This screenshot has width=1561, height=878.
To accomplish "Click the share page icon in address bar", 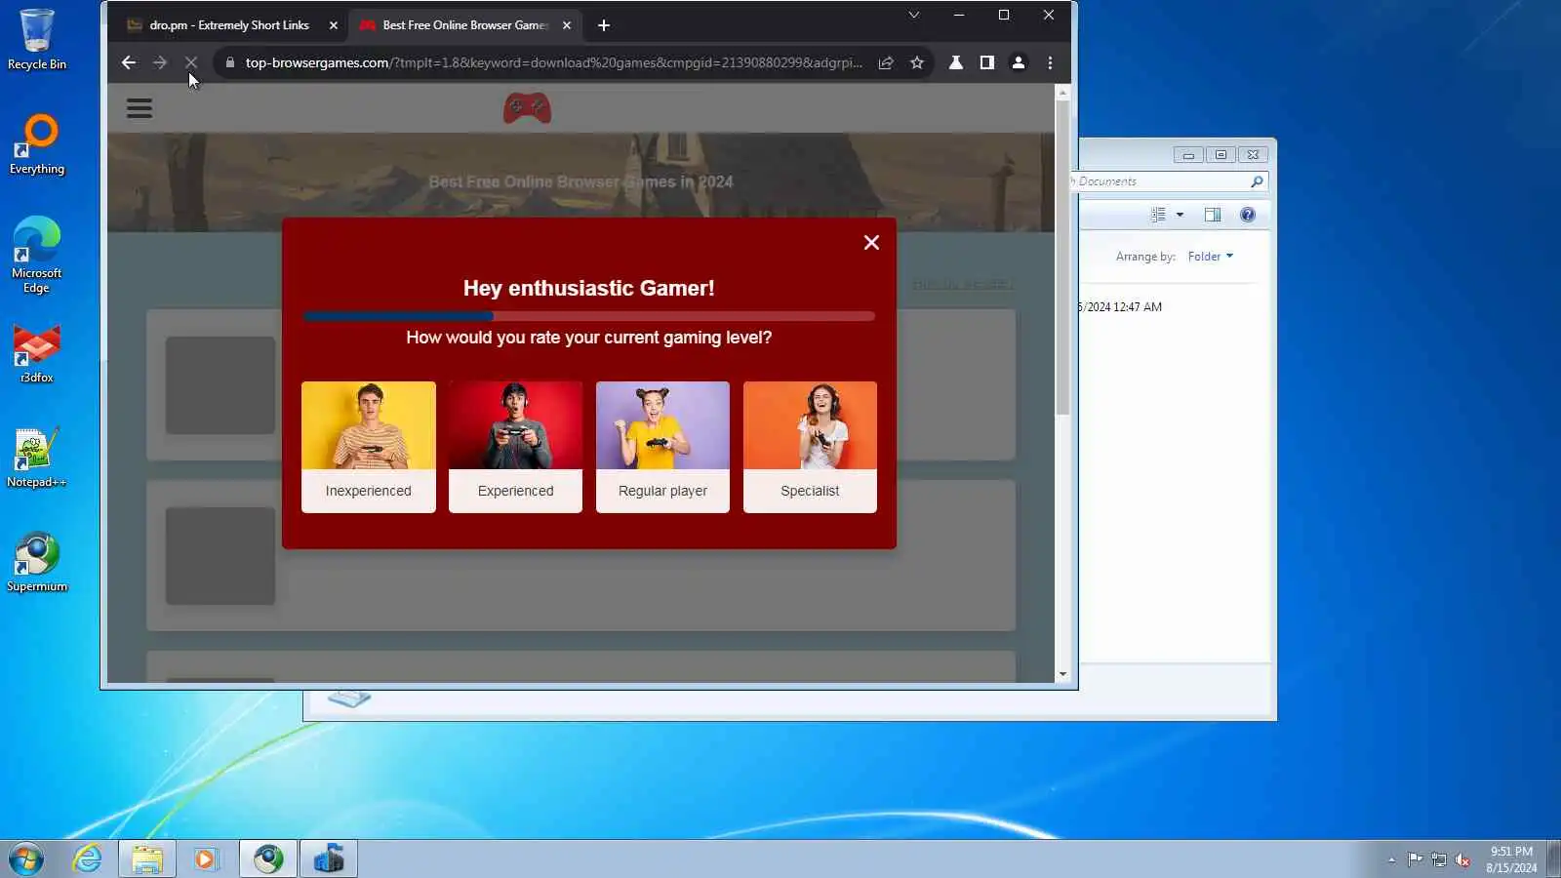I will (886, 62).
